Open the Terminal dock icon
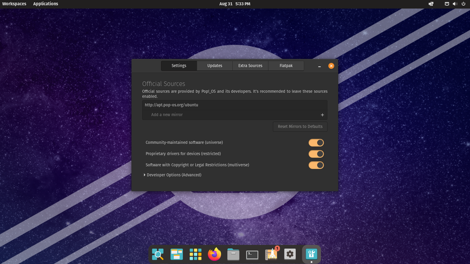 pyautogui.click(x=252, y=254)
